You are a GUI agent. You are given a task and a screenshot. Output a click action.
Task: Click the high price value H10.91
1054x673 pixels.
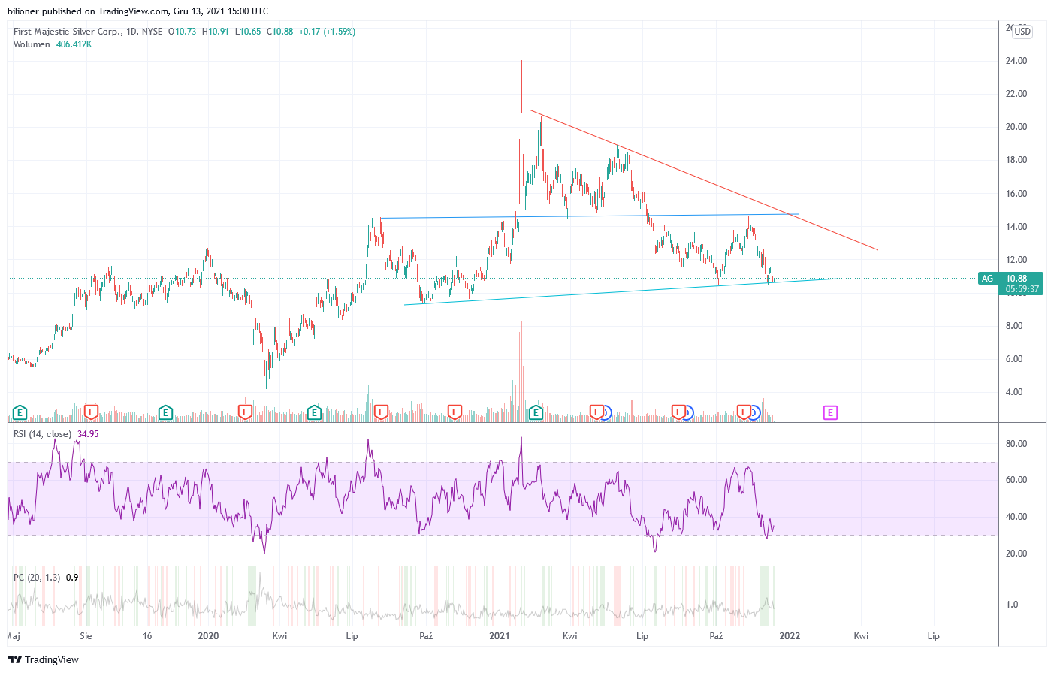coord(216,32)
